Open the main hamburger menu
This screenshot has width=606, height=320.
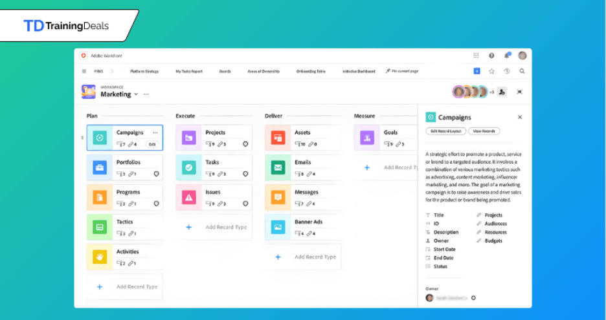click(x=84, y=71)
